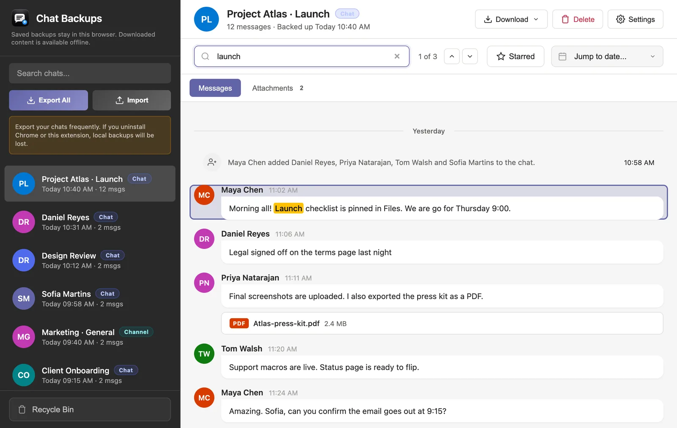Click Maya Chen's avatar on 11:02 AM message
The width and height of the screenshot is (677, 428).
(x=204, y=195)
